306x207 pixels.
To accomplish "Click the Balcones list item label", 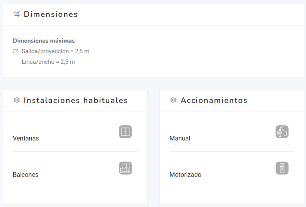I will (25, 175).
